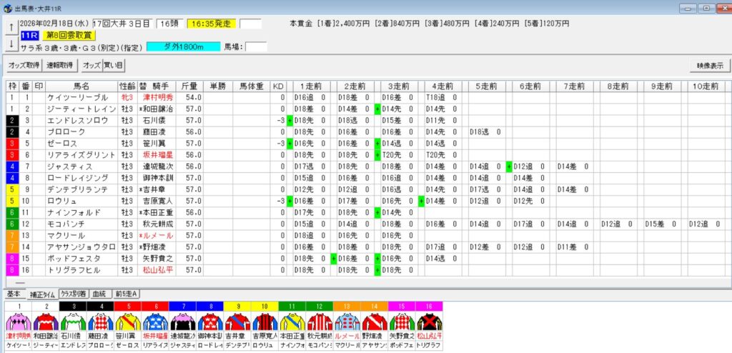Screen dimensions: 732x353
Task: Select horse name モコパンチ
Action: pyautogui.click(x=68, y=224)
